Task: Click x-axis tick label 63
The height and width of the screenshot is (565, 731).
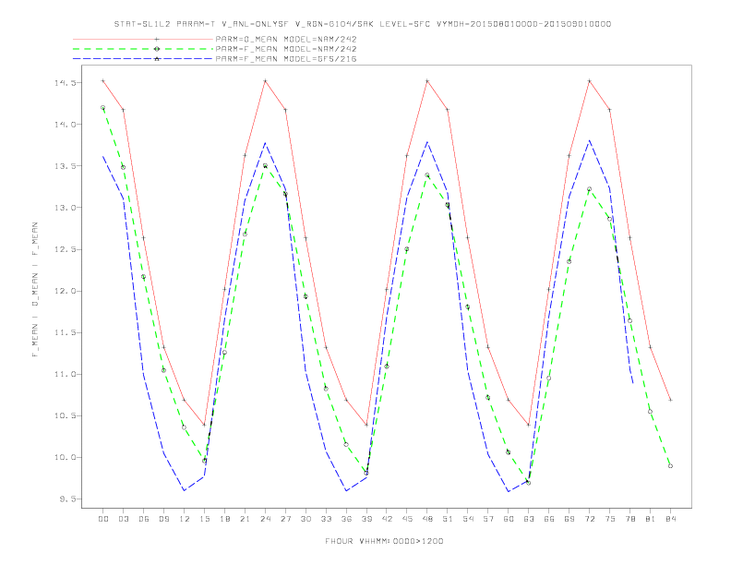Action: [x=529, y=519]
